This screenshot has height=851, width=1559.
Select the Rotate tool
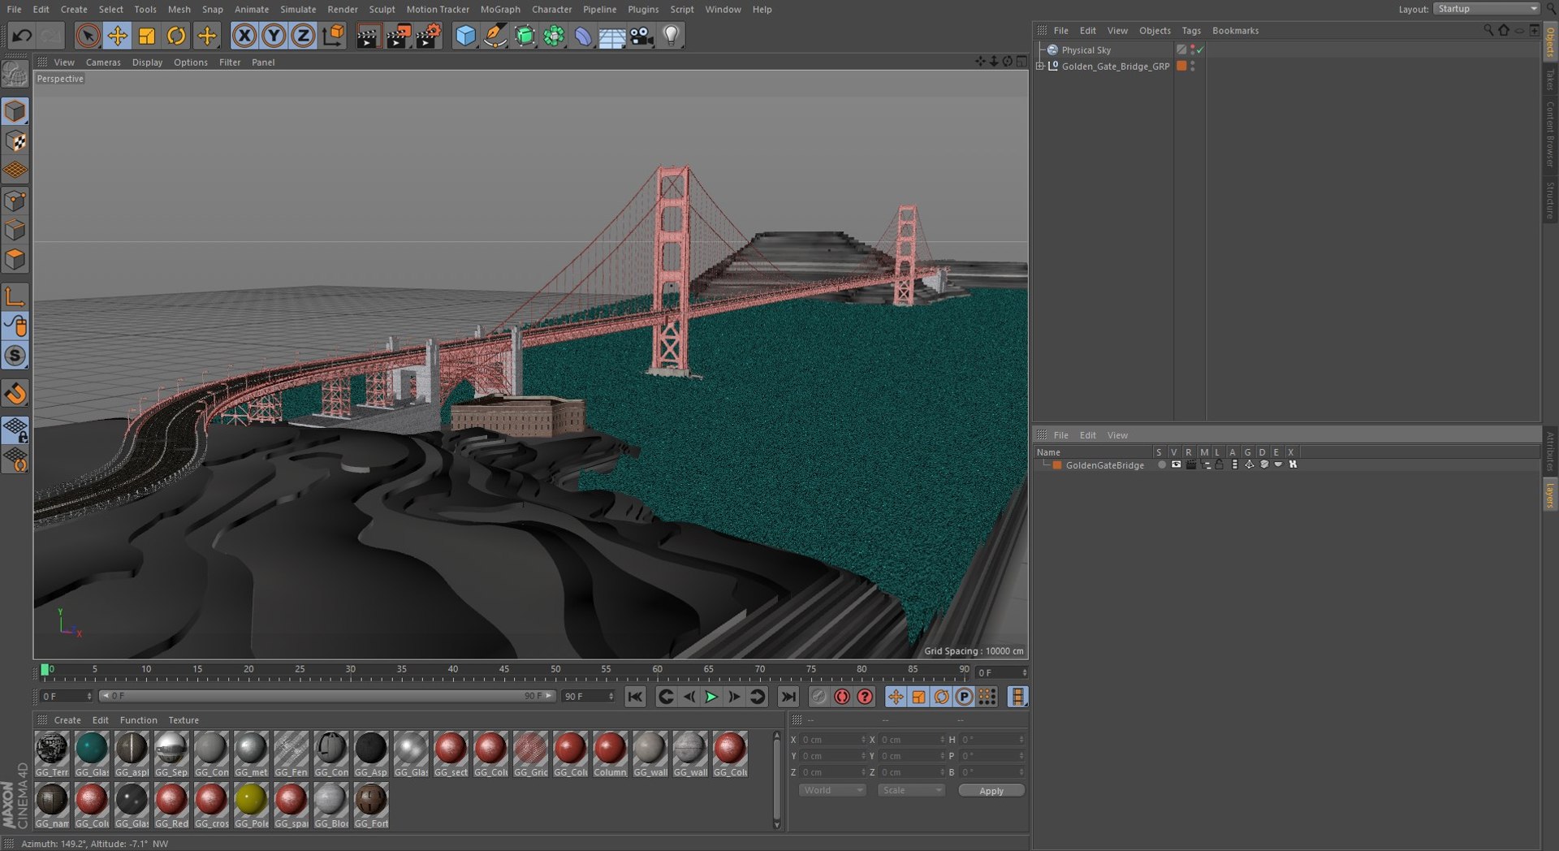point(176,36)
